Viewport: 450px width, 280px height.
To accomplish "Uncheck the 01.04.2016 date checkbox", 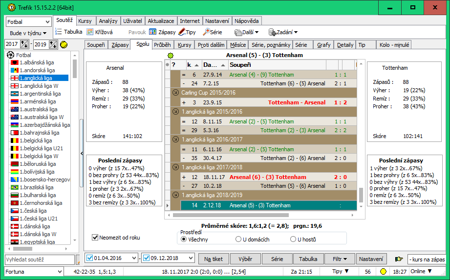I will tap(89, 258).
